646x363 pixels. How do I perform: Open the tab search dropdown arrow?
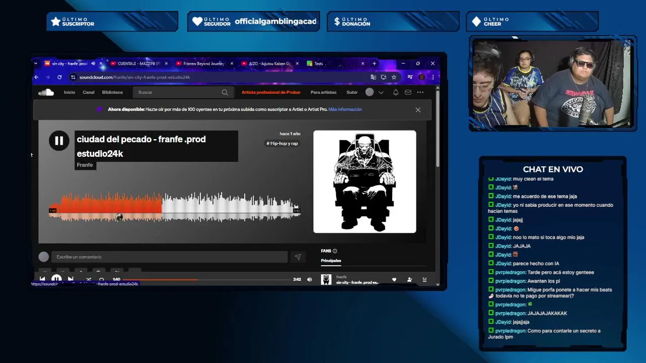pyautogui.click(x=35, y=64)
